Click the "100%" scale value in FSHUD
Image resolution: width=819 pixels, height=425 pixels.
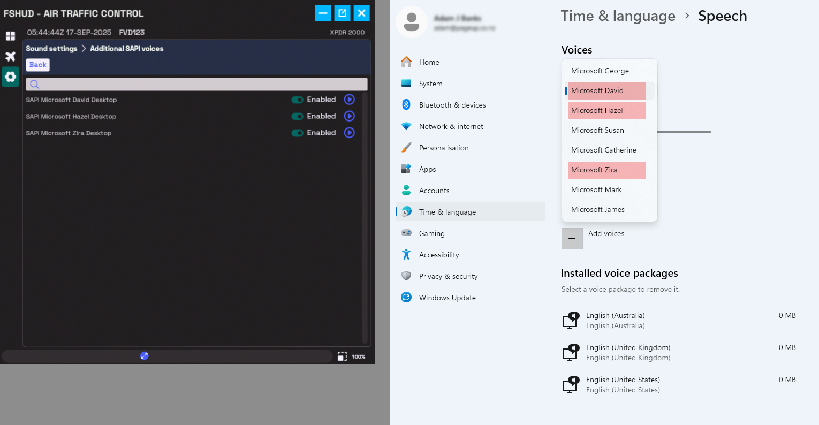pyautogui.click(x=359, y=357)
